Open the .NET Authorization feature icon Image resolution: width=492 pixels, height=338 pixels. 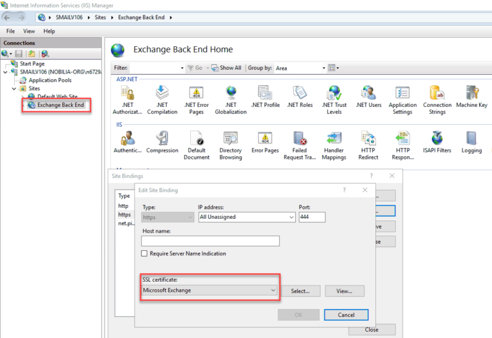[x=127, y=100]
